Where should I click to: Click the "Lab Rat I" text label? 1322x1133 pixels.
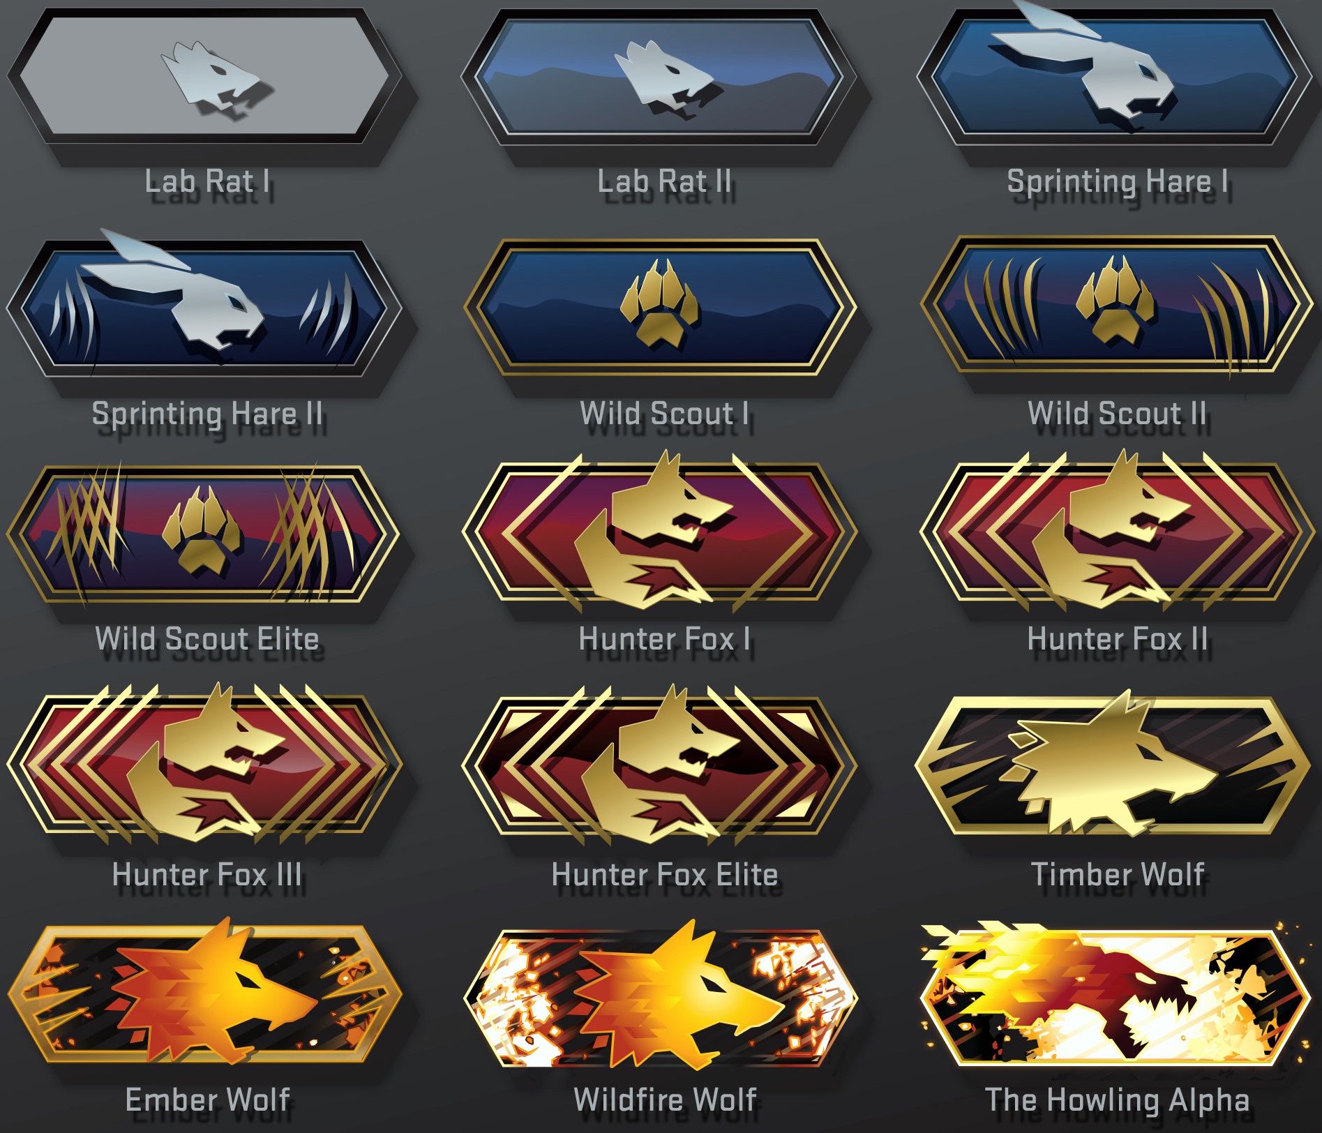(207, 181)
